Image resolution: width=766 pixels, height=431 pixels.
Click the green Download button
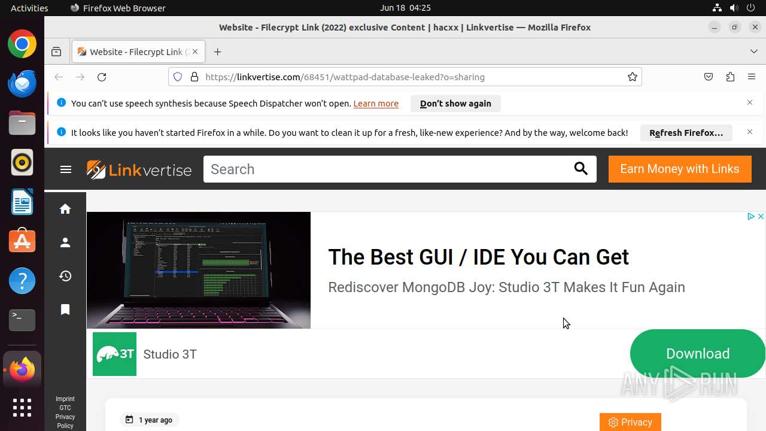pyautogui.click(x=698, y=354)
